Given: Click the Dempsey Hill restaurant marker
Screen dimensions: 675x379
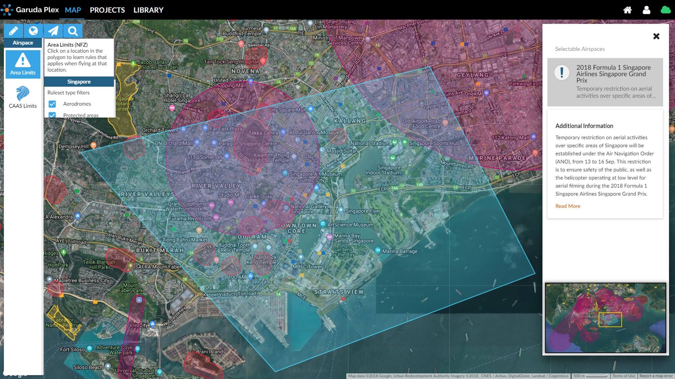Looking at the screenshot, I should point(93,146).
